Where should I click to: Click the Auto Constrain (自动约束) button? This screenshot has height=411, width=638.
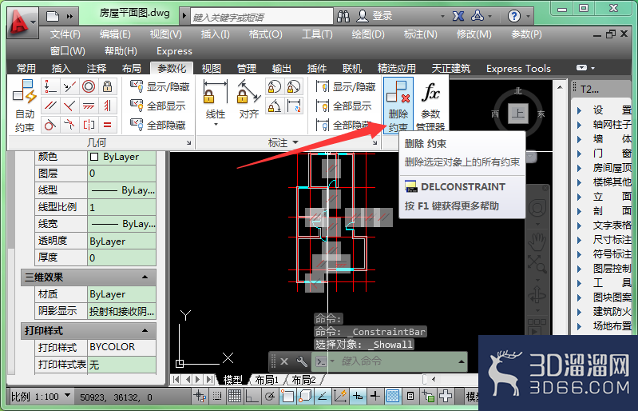click(25, 106)
